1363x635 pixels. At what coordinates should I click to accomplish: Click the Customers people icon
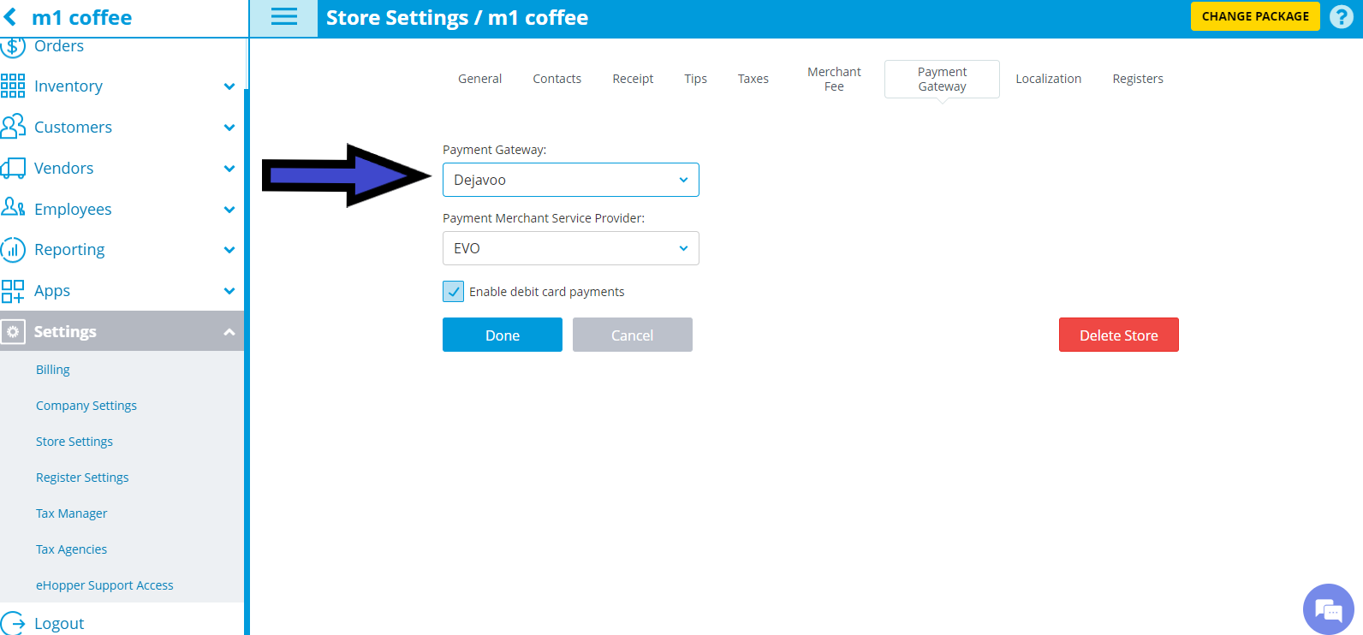coord(13,127)
